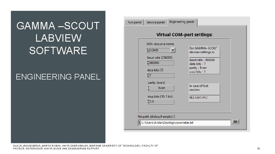Viewport: 275px width, 154px height.
Task: Click the COM5 resource name field
Action: (160, 50)
